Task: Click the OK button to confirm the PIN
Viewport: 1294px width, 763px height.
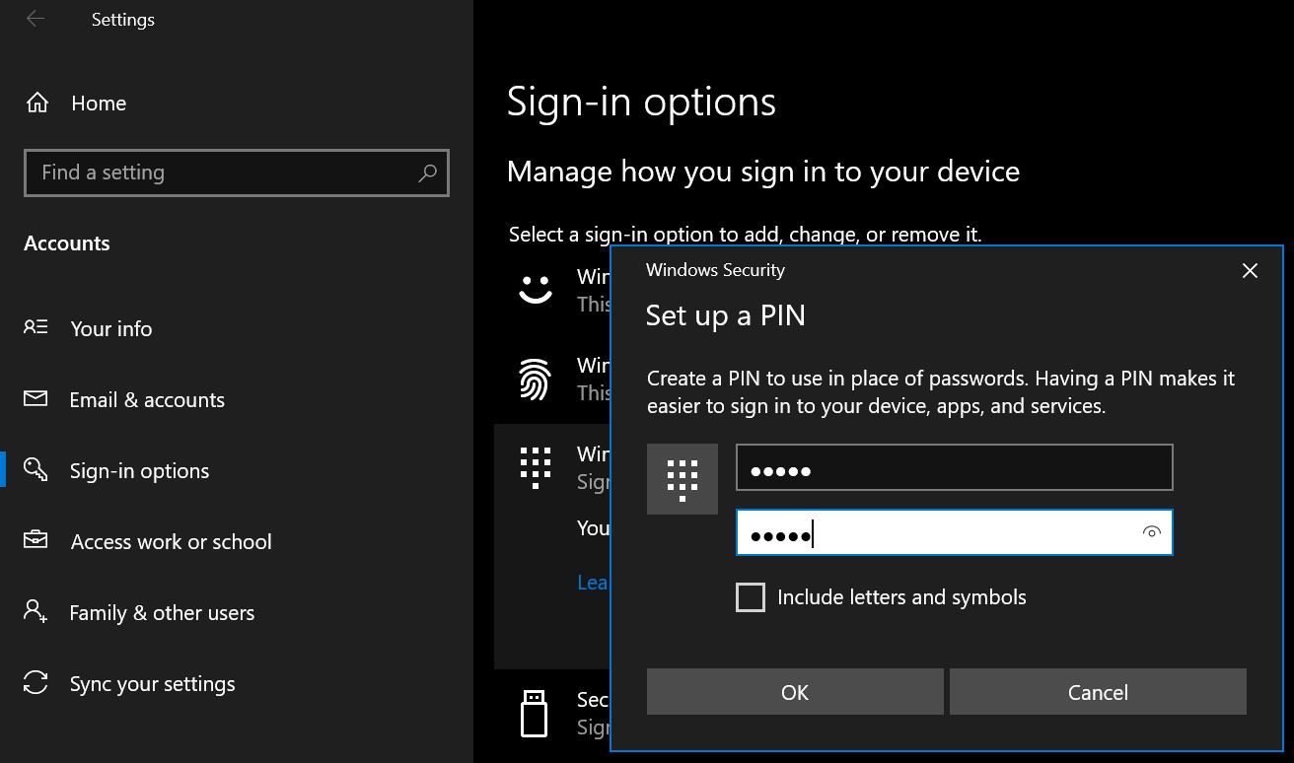Action: click(795, 691)
